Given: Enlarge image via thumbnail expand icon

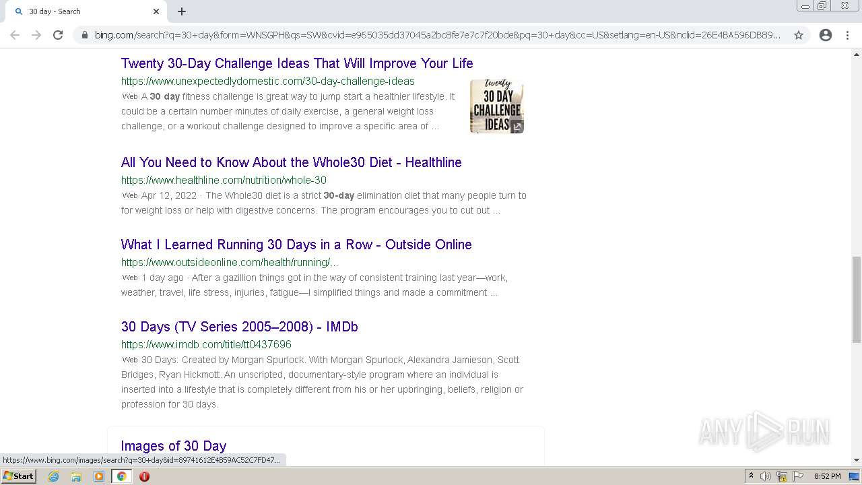Looking at the screenshot, I should 517,126.
